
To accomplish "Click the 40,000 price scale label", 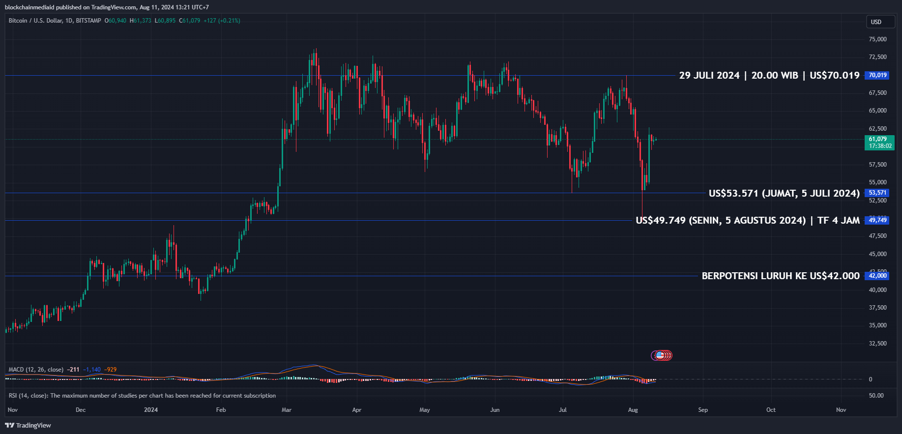I will coord(878,290).
